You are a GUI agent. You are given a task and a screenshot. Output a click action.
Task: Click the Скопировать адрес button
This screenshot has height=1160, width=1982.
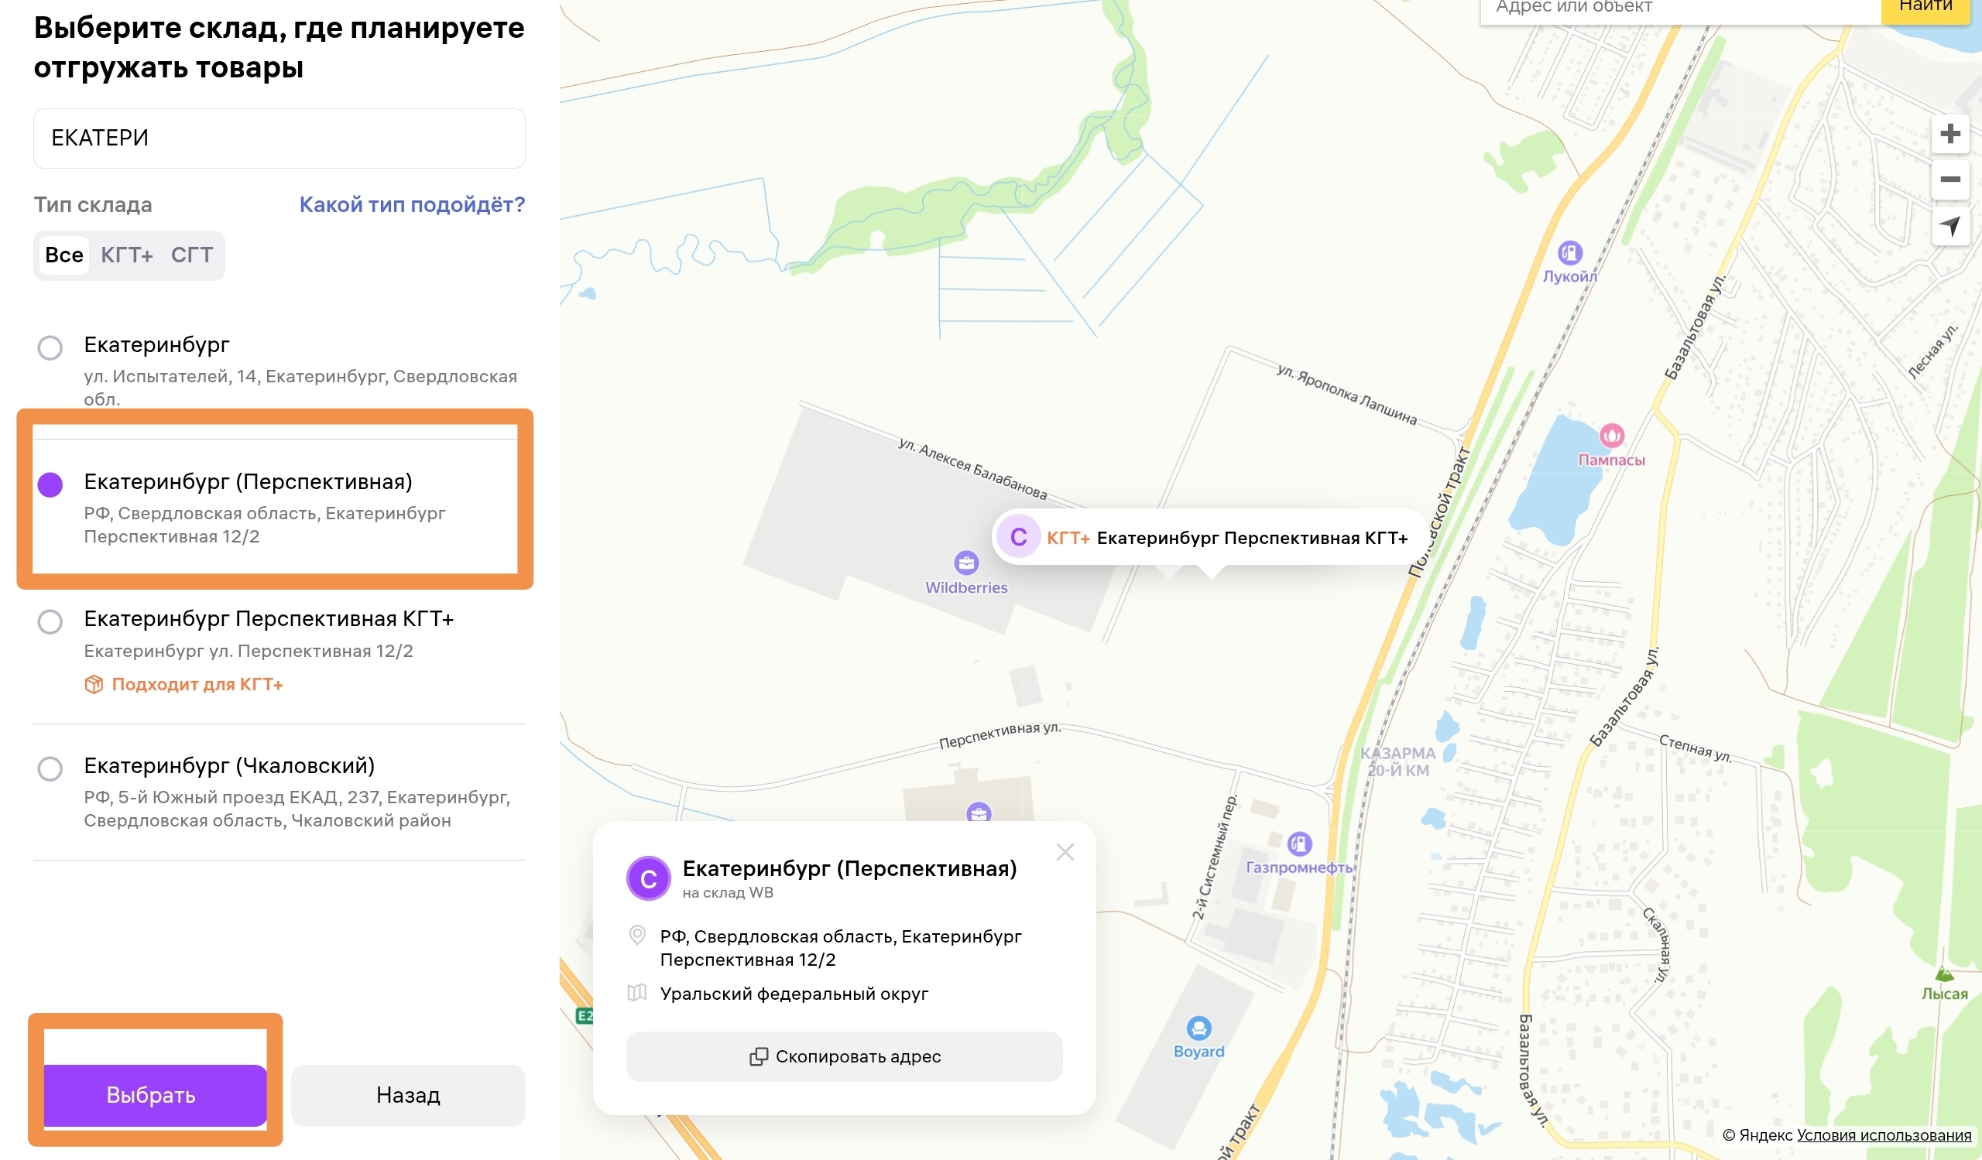point(844,1056)
